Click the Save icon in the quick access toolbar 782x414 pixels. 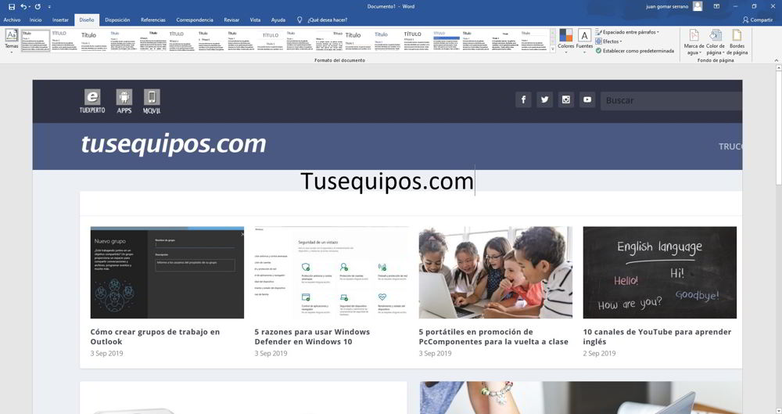coord(12,6)
